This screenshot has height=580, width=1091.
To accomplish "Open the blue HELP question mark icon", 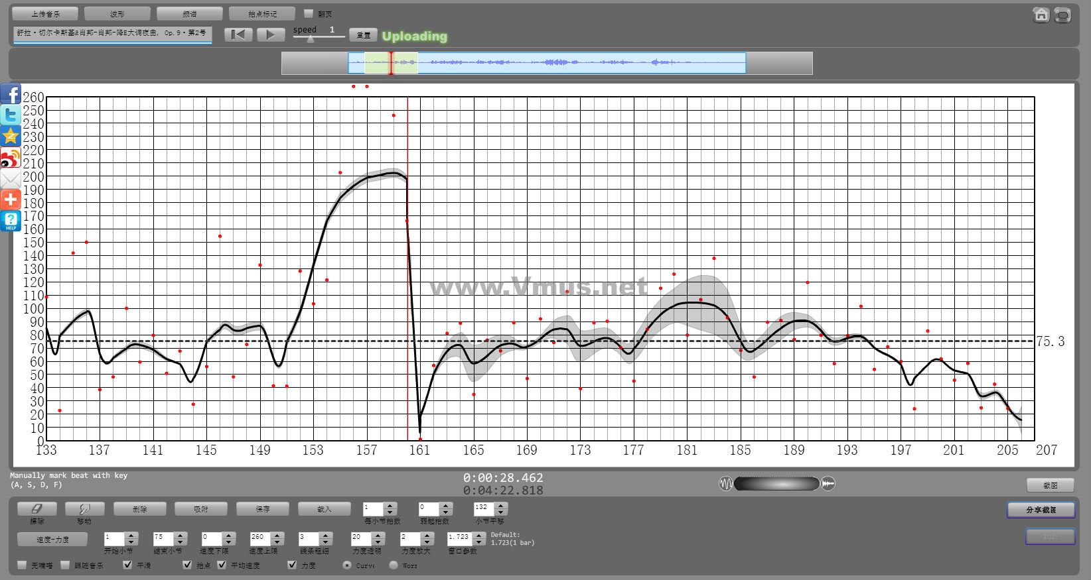I will click(11, 221).
